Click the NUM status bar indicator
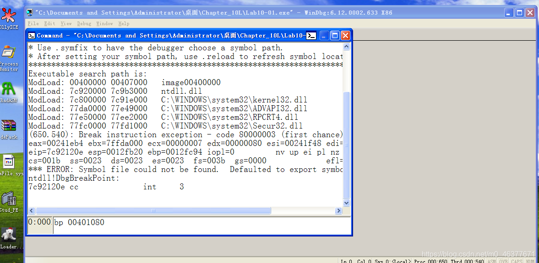The image size is (539, 263). point(530,261)
